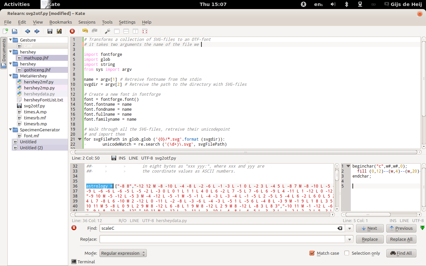Open the Settings menu
The height and width of the screenshot is (266, 426).
pos(127,22)
